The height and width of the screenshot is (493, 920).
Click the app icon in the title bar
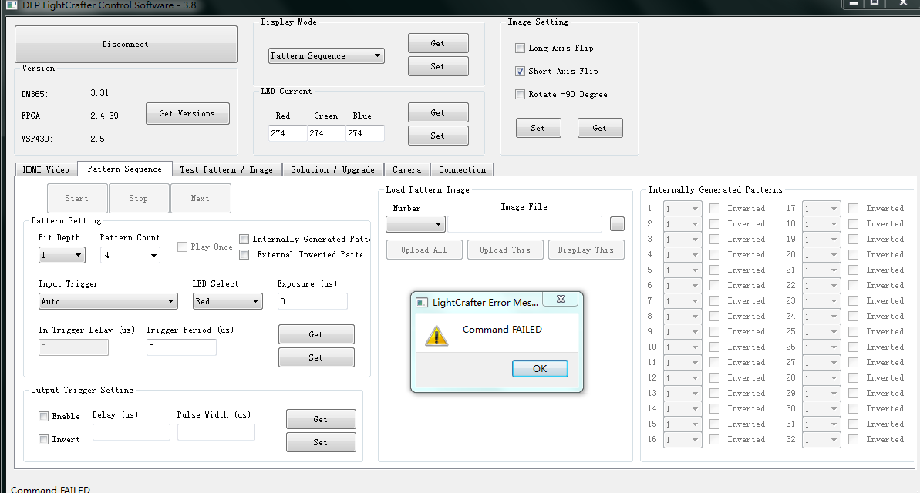click(x=12, y=5)
